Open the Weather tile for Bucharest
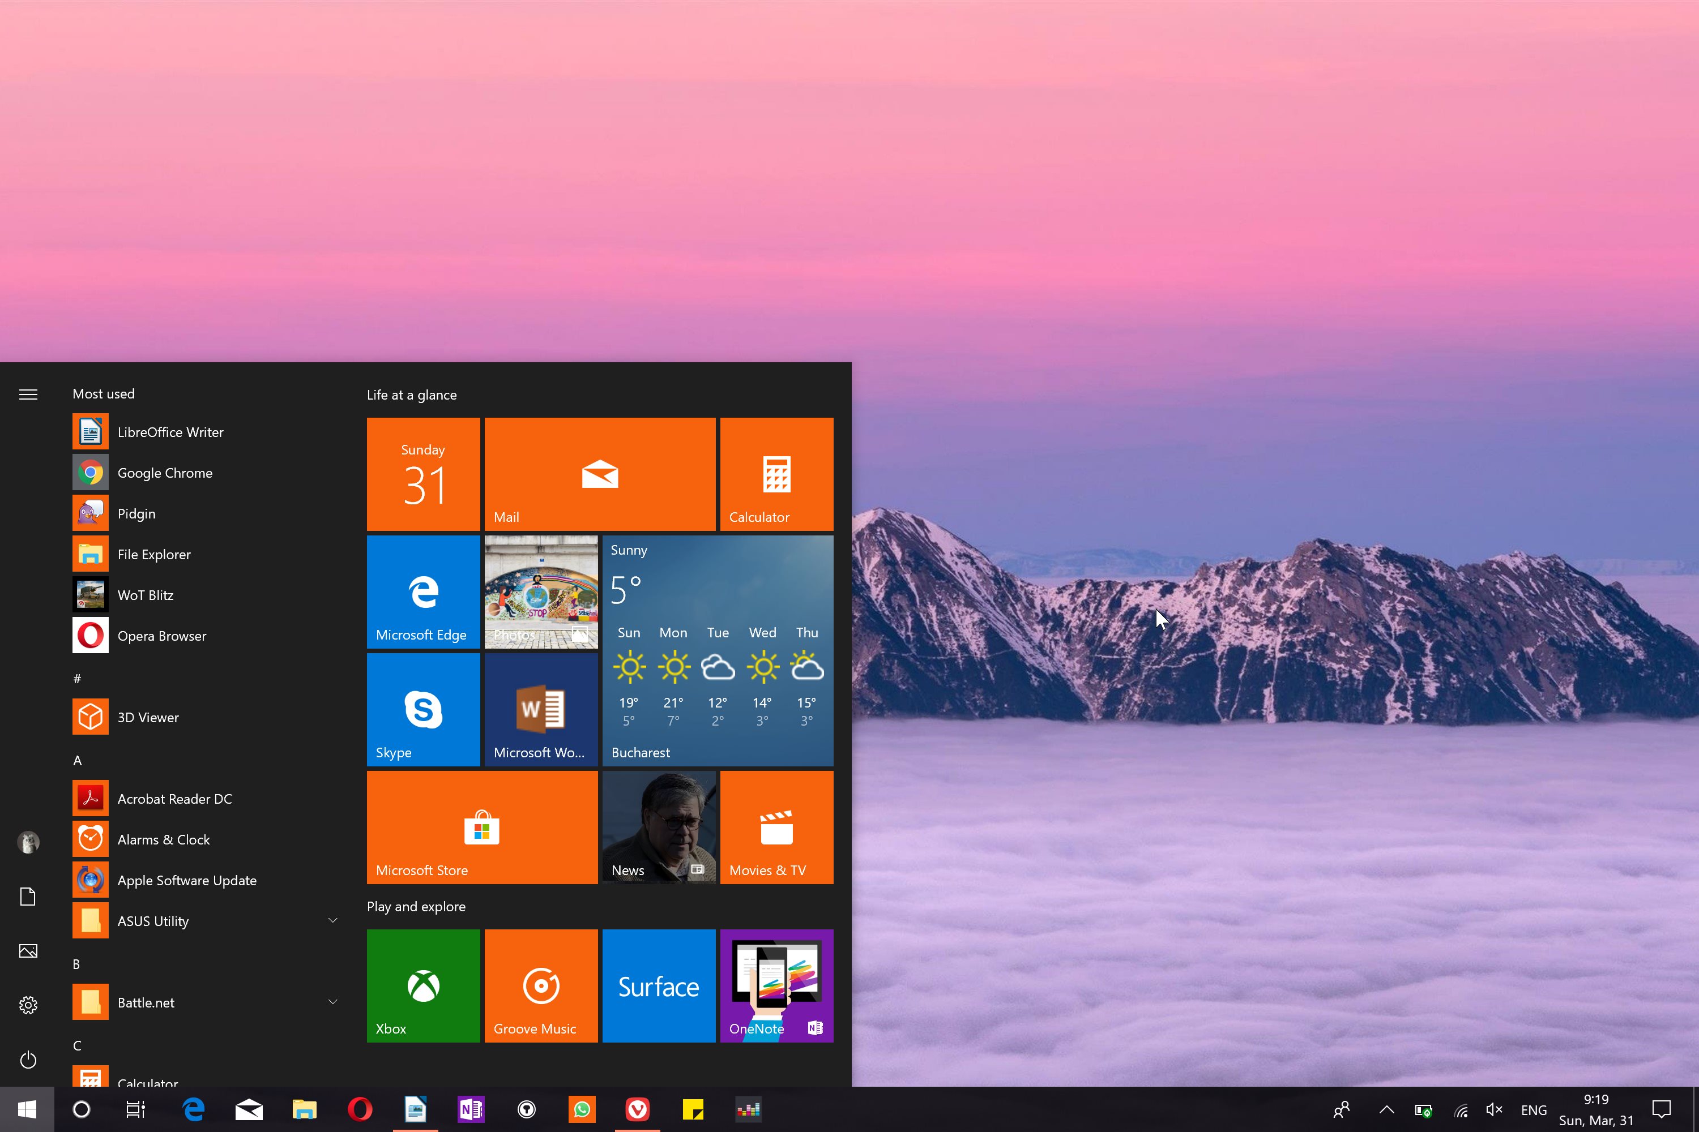 click(718, 651)
